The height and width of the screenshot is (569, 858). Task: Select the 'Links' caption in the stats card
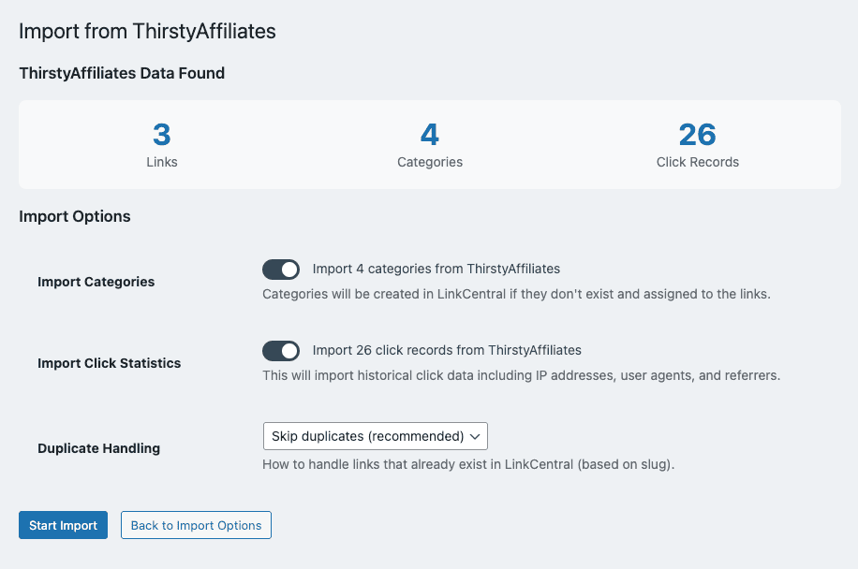[x=162, y=162]
